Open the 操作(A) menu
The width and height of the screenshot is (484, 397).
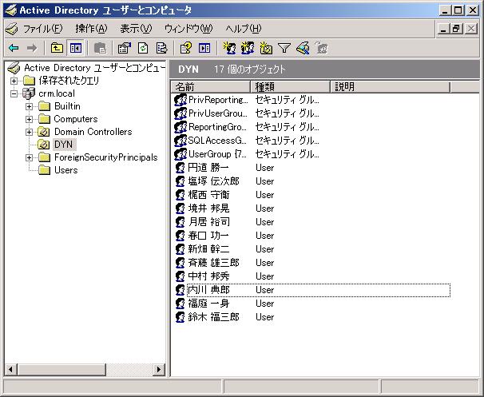tap(90, 29)
